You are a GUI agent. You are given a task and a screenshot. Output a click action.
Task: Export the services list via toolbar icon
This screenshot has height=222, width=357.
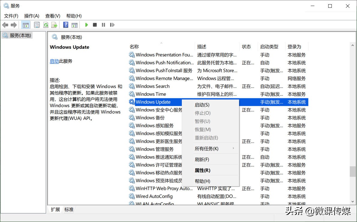coord(54,25)
